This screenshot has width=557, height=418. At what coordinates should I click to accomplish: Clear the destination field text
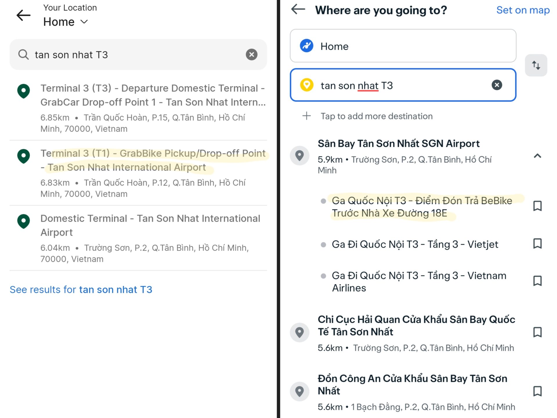pyautogui.click(x=497, y=85)
